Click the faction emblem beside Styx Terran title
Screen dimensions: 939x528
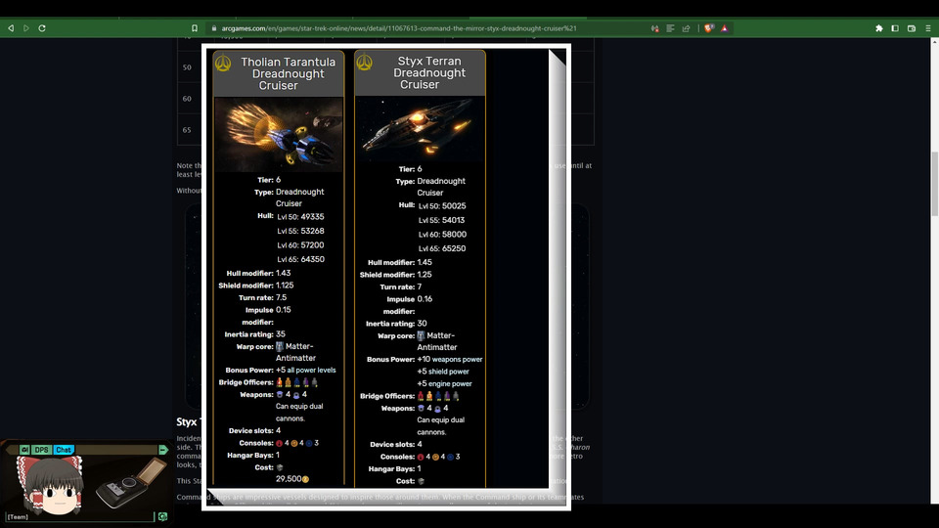(365, 63)
